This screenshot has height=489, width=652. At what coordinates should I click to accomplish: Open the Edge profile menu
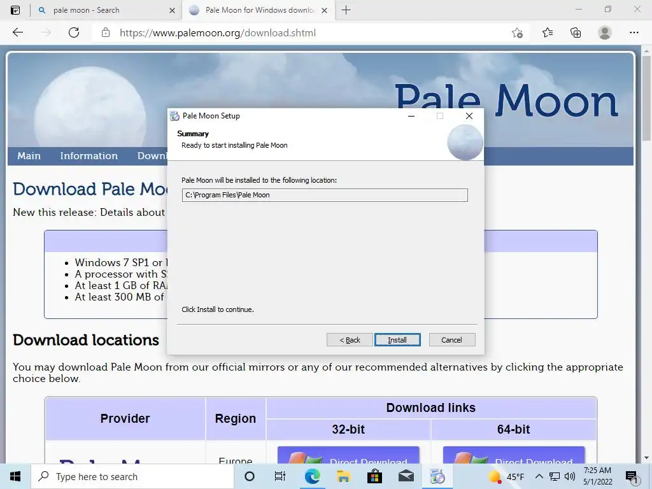[605, 32]
